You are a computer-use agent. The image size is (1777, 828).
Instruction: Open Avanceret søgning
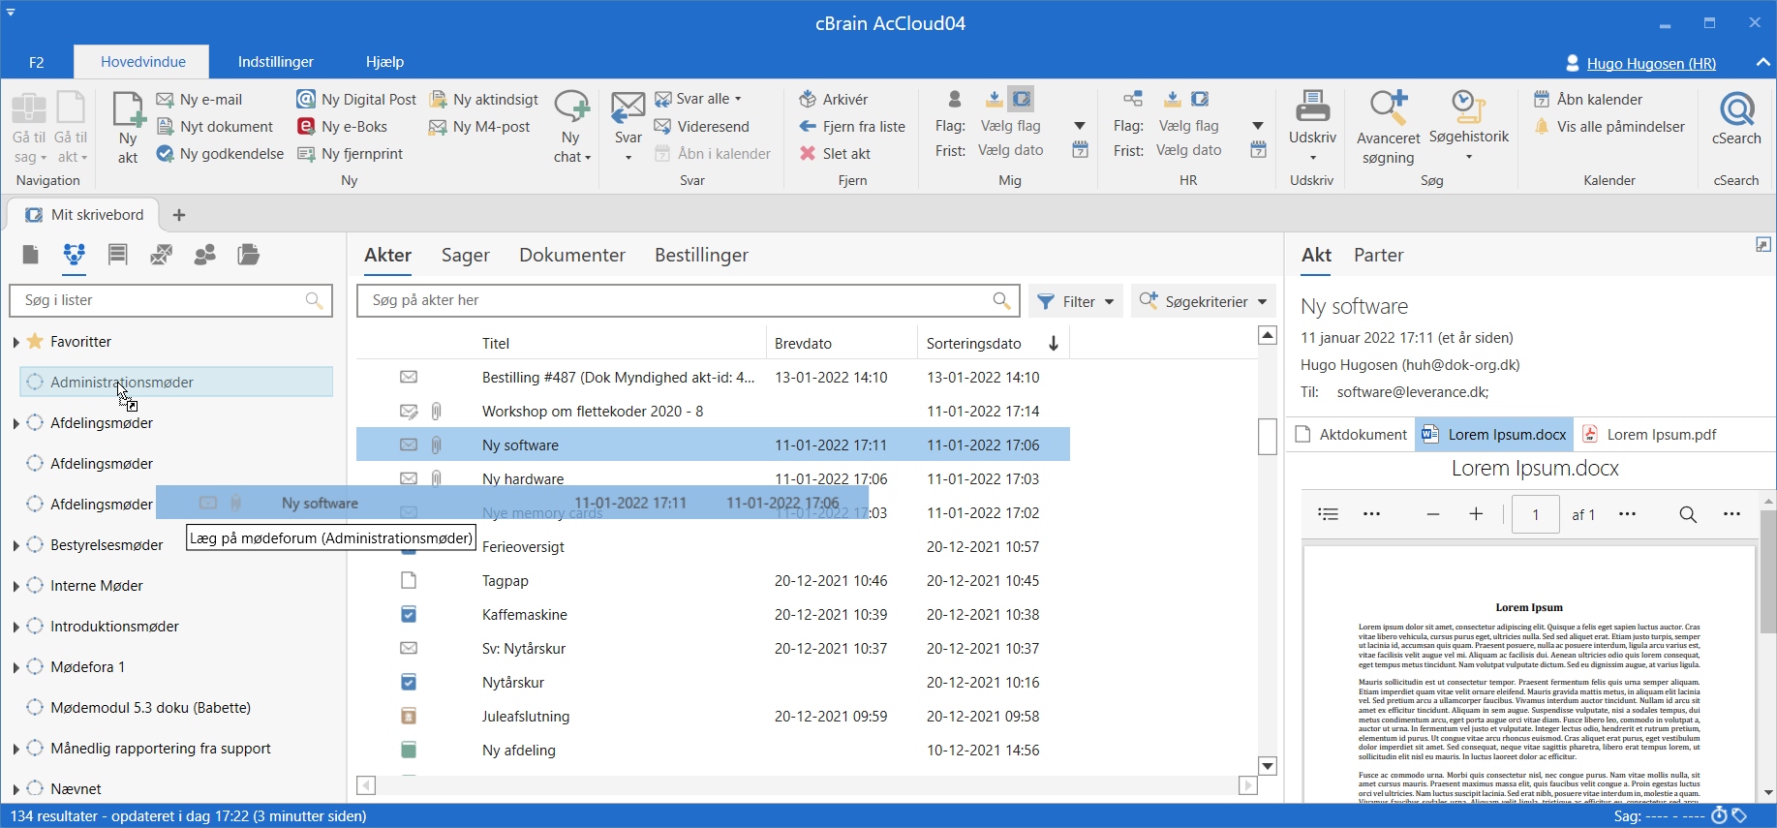point(1388,127)
